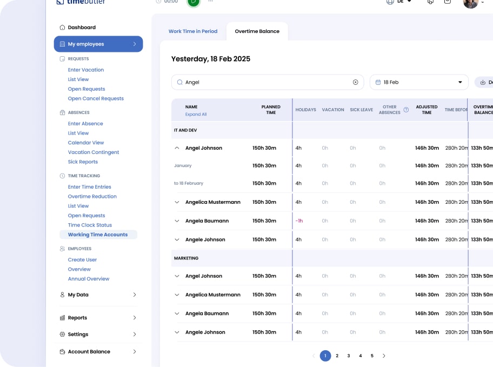Open the DE language dropdown
Viewport: 493px width, 367px height.
click(400, 2)
